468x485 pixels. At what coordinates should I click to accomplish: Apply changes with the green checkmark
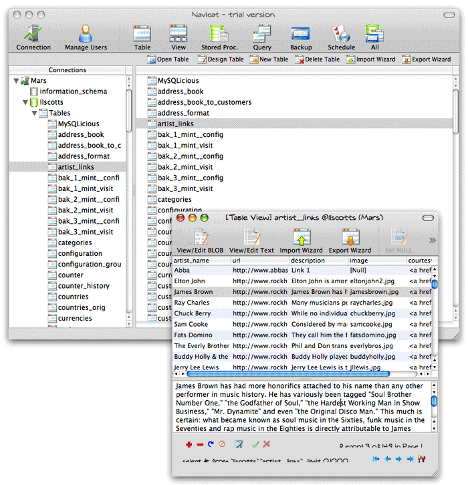point(255,444)
